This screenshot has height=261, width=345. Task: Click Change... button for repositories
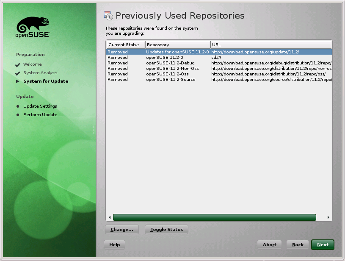122,230
